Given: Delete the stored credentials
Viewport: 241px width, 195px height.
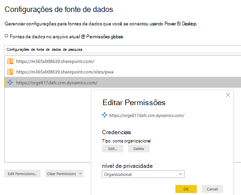Looking at the screenshot, I should click(x=139, y=148).
